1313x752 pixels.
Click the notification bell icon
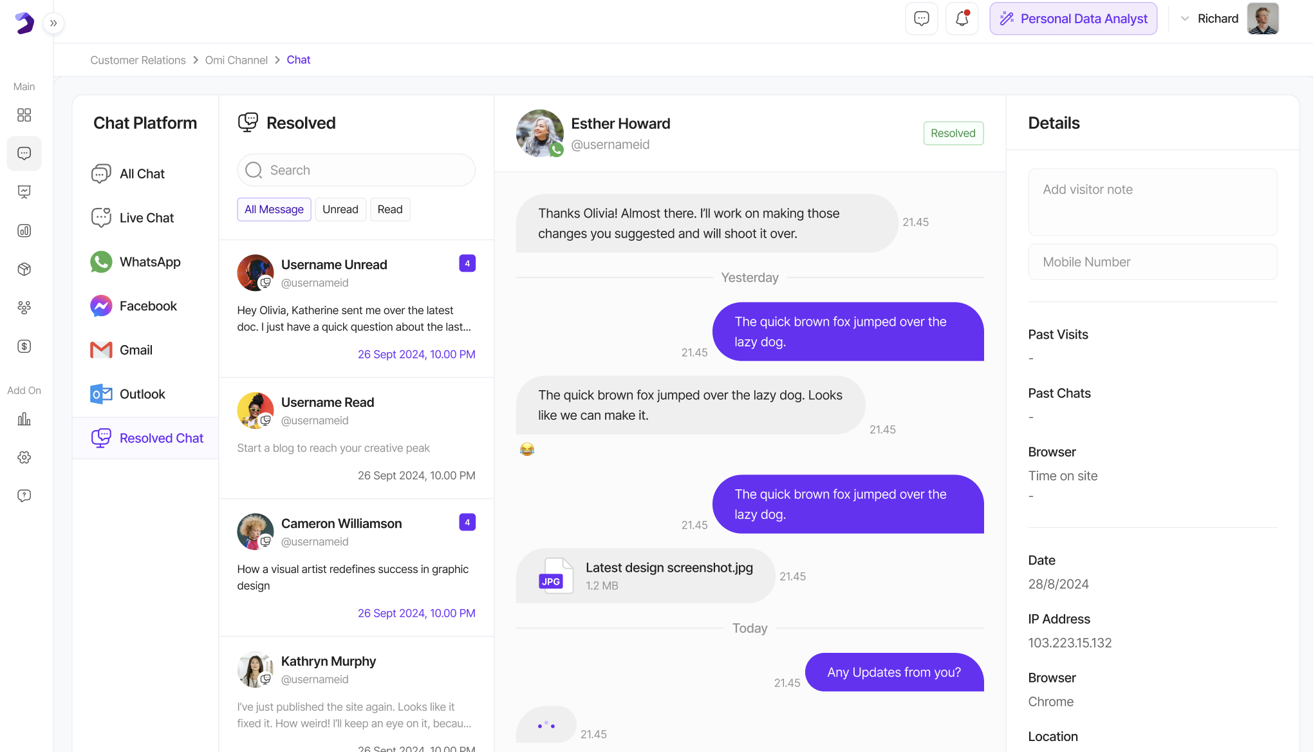pos(962,19)
